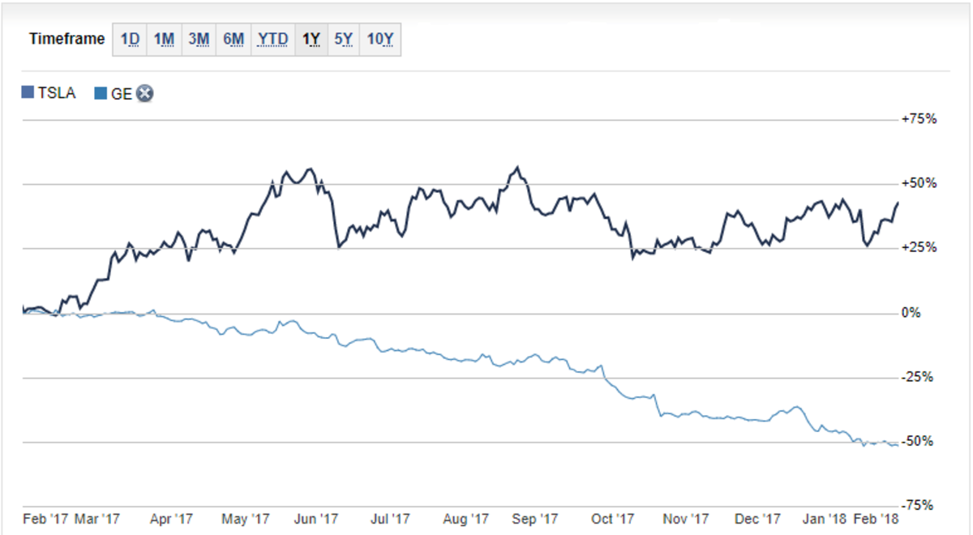Click the +25% axis label

pos(919,247)
